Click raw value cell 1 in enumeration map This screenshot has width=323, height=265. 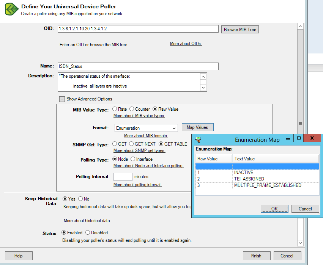(214, 172)
